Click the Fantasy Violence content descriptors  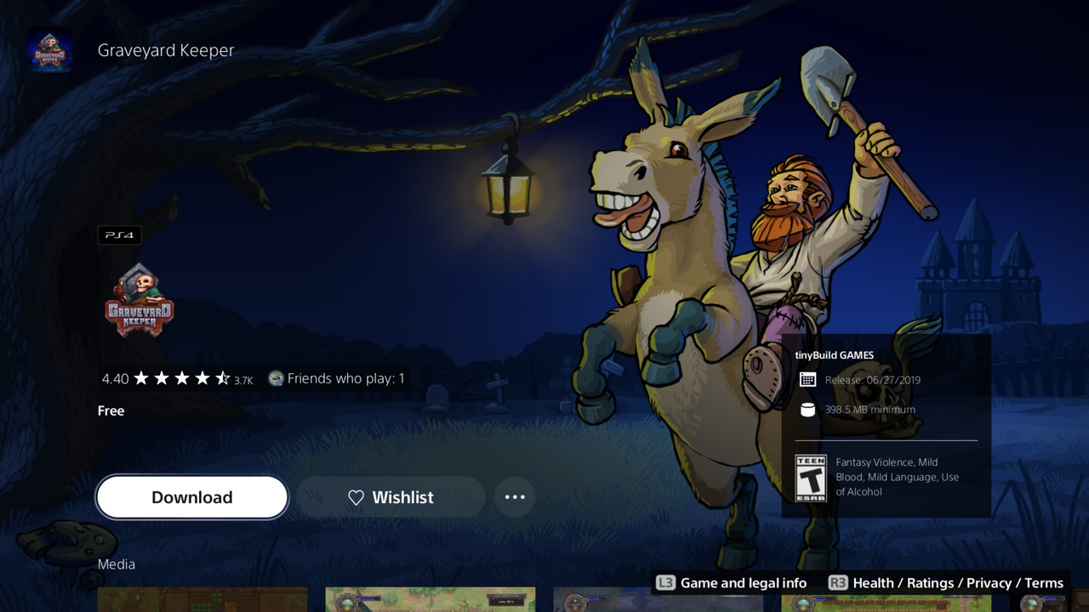pos(897,477)
